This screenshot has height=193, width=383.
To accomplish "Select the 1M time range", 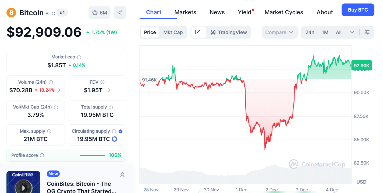I will (x=325, y=32).
